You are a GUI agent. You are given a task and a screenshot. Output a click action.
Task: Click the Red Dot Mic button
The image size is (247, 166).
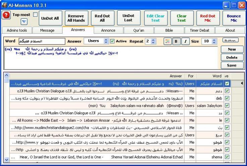point(207,18)
